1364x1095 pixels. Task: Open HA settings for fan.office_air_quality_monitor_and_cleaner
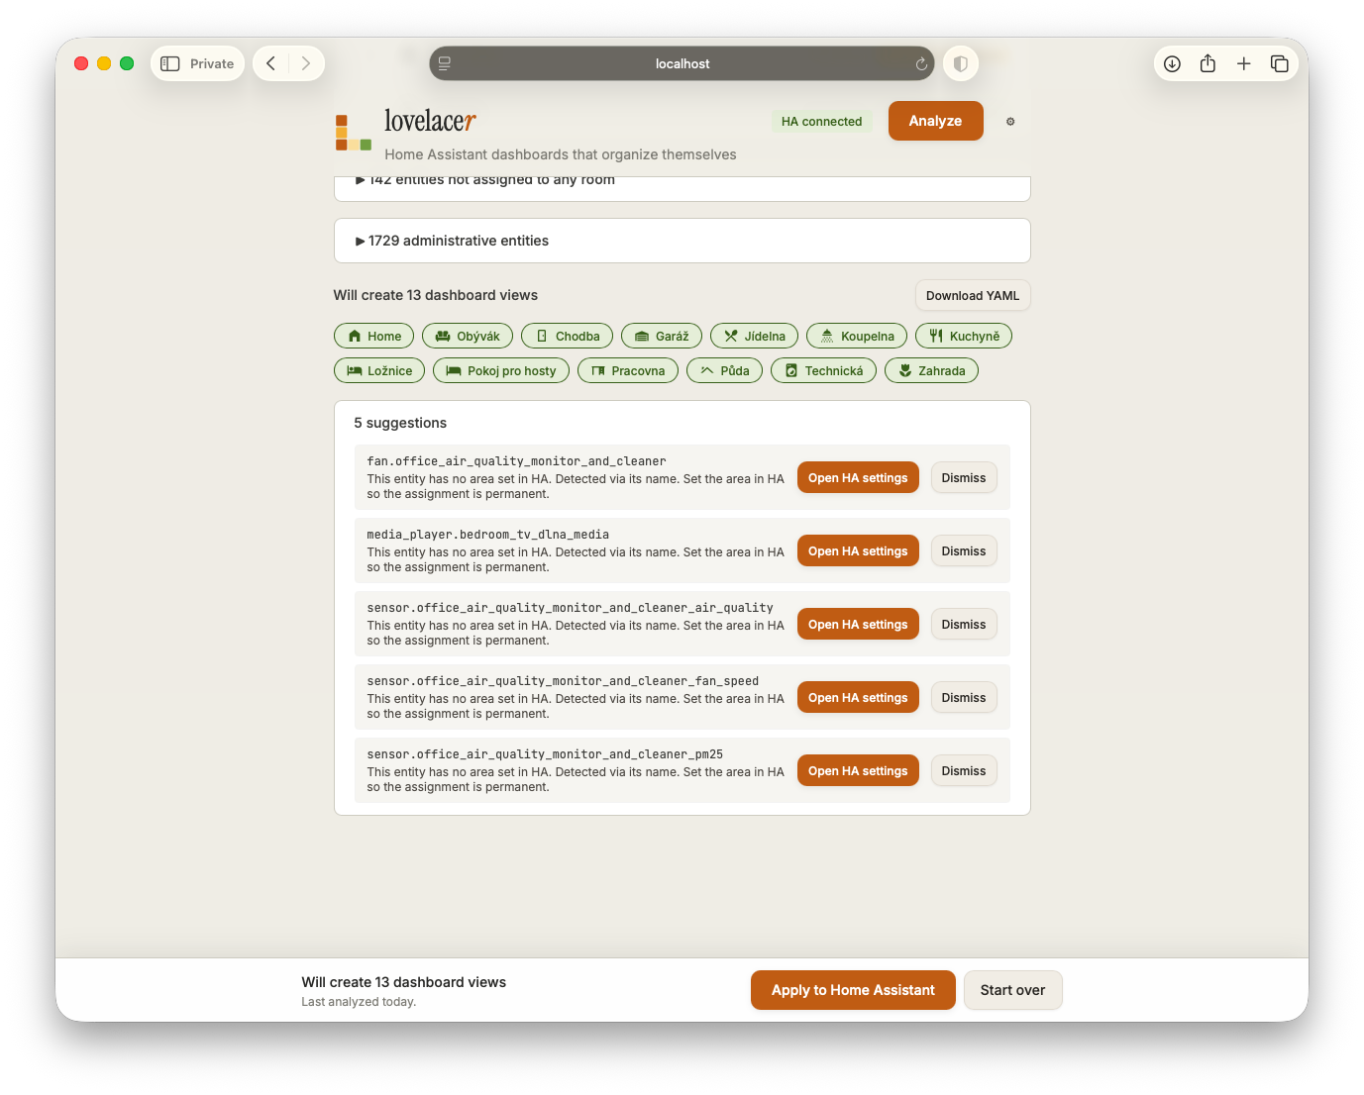[x=858, y=478]
